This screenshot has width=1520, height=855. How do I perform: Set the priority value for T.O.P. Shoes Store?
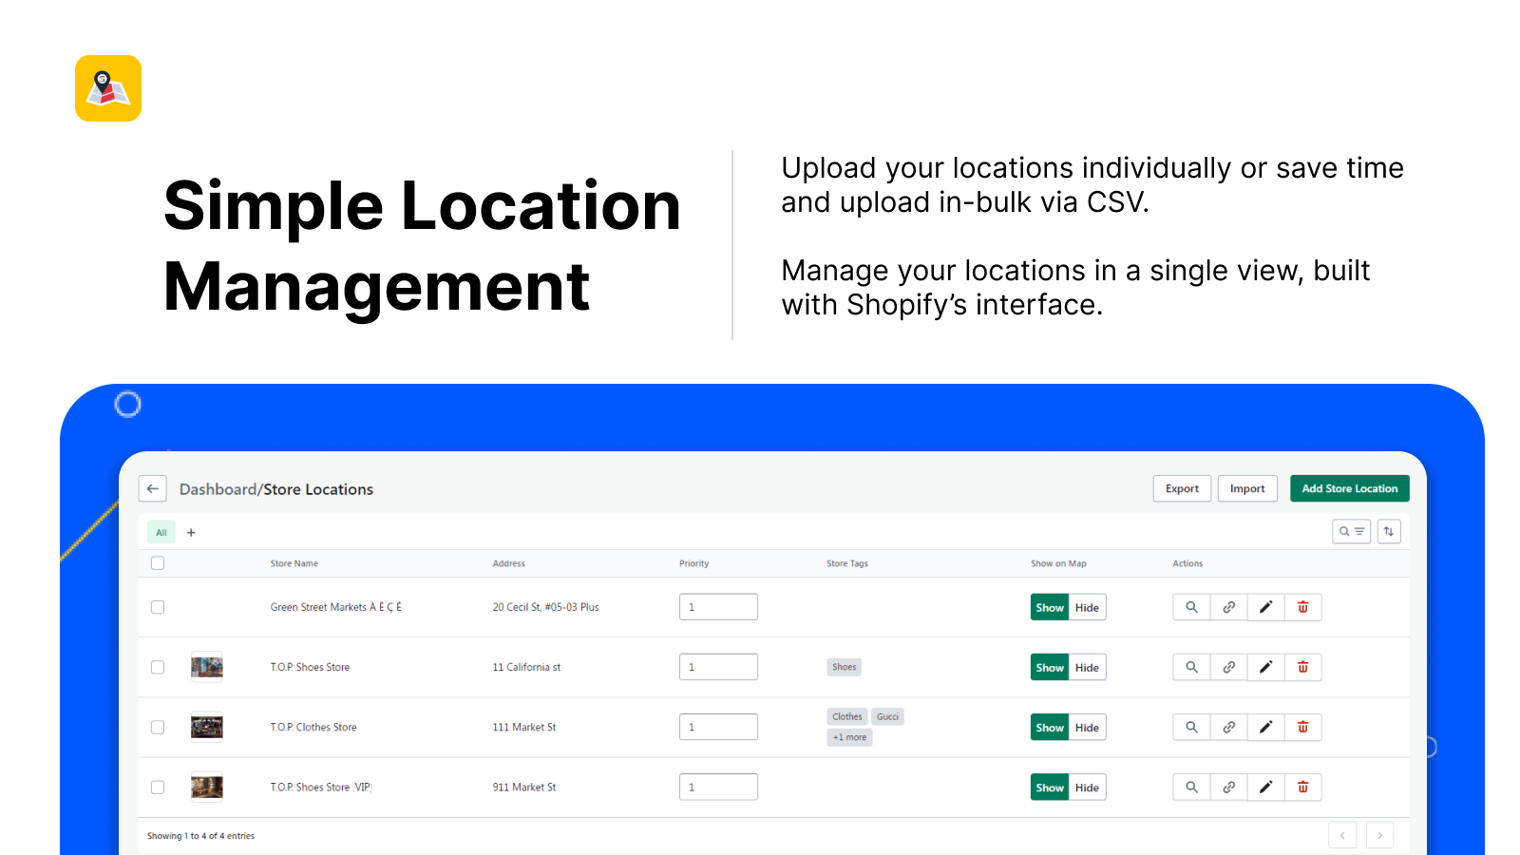(x=718, y=667)
